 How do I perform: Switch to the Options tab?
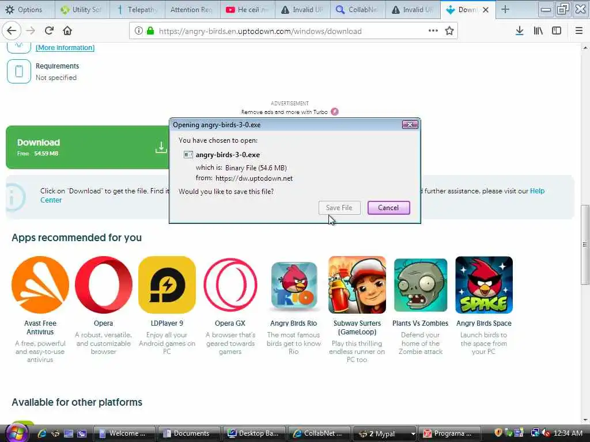27,10
